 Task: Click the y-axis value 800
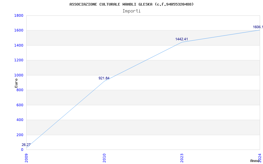click(20, 90)
